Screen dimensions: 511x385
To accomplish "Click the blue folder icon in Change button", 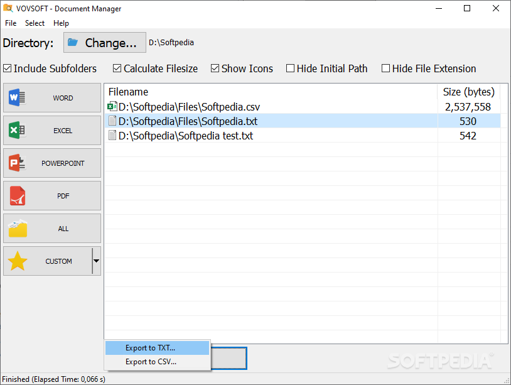I will pyautogui.click(x=73, y=42).
